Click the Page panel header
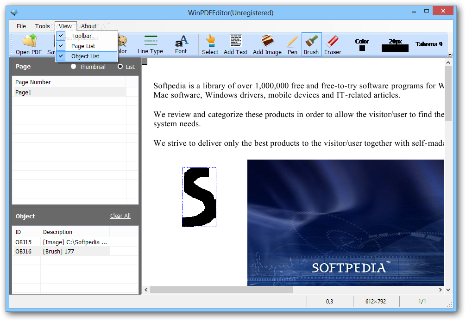466x321 pixels. pos(23,67)
